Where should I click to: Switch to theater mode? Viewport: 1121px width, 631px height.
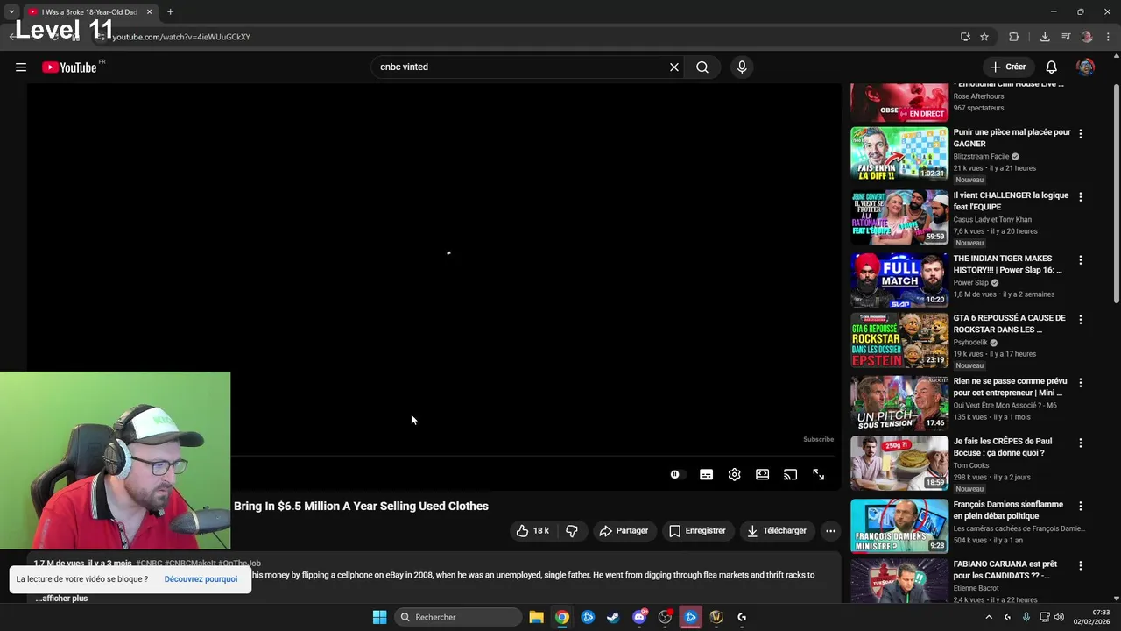coord(762,474)
